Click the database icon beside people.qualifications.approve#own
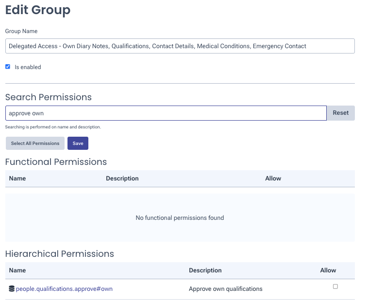Viewport: 368px width, 305px height. pyautogui.click(x=12, y=289)
